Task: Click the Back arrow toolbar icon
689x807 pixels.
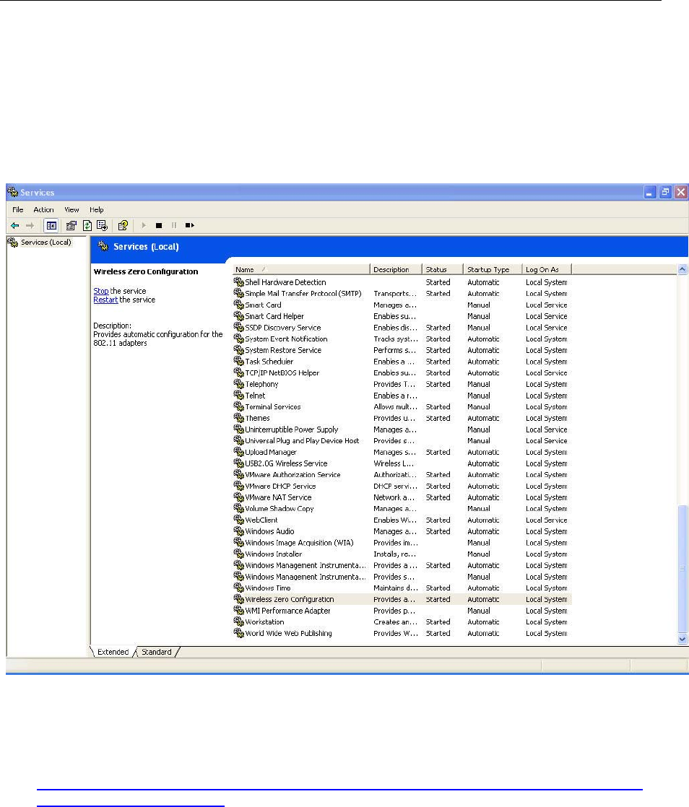Action: 15,225
